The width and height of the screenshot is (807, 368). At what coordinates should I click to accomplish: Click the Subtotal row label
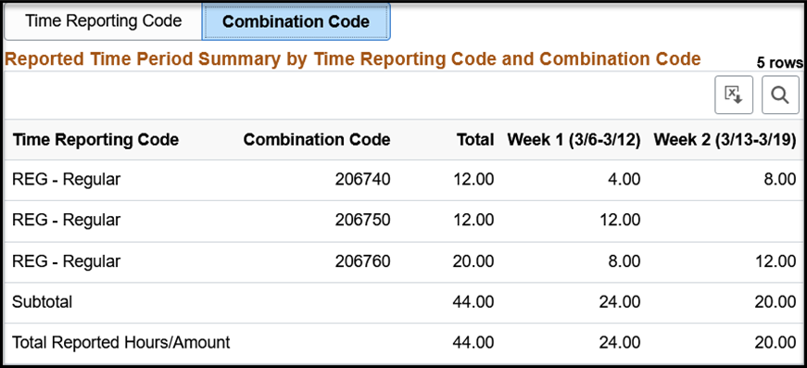tap(43, 302)
